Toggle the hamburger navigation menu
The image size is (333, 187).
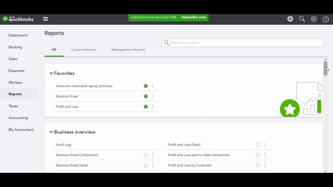46,19
